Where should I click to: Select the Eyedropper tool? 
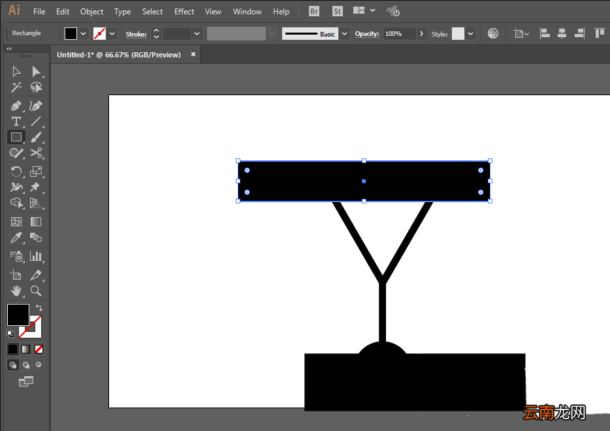(x=16, y=237)
